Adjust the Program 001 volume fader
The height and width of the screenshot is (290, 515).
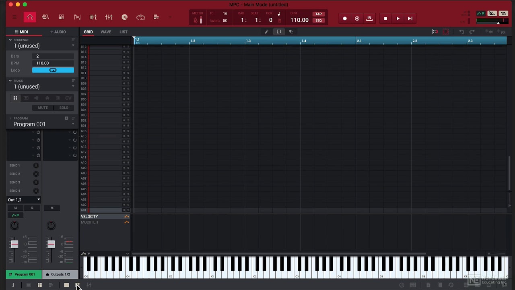14,244
